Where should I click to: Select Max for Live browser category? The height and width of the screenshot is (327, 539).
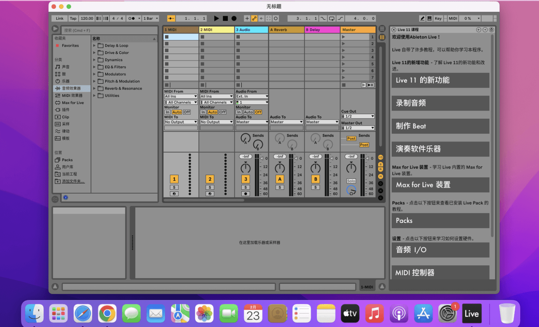click(73, 103)
